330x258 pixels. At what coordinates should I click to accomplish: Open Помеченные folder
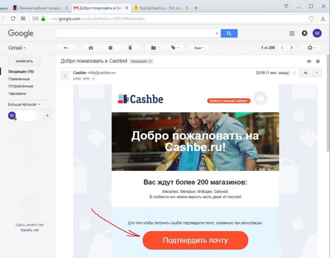(19, 79)
